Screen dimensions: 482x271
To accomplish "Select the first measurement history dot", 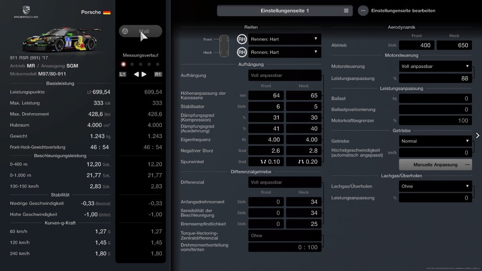I will pos(123,64).
